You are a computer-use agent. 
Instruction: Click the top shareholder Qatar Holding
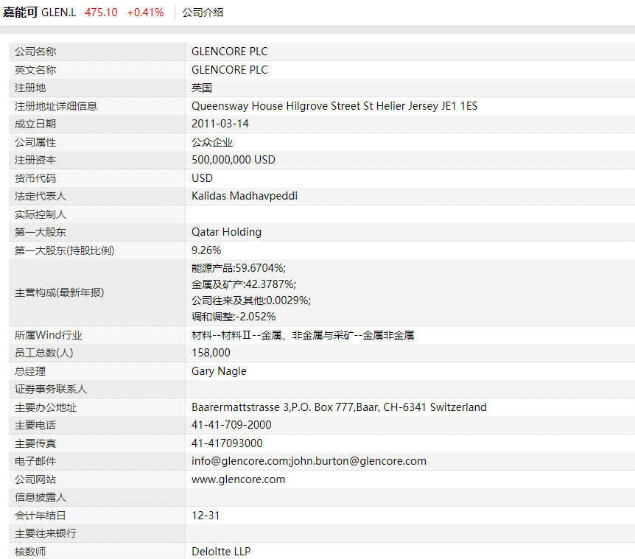click(x=226, y=232)
